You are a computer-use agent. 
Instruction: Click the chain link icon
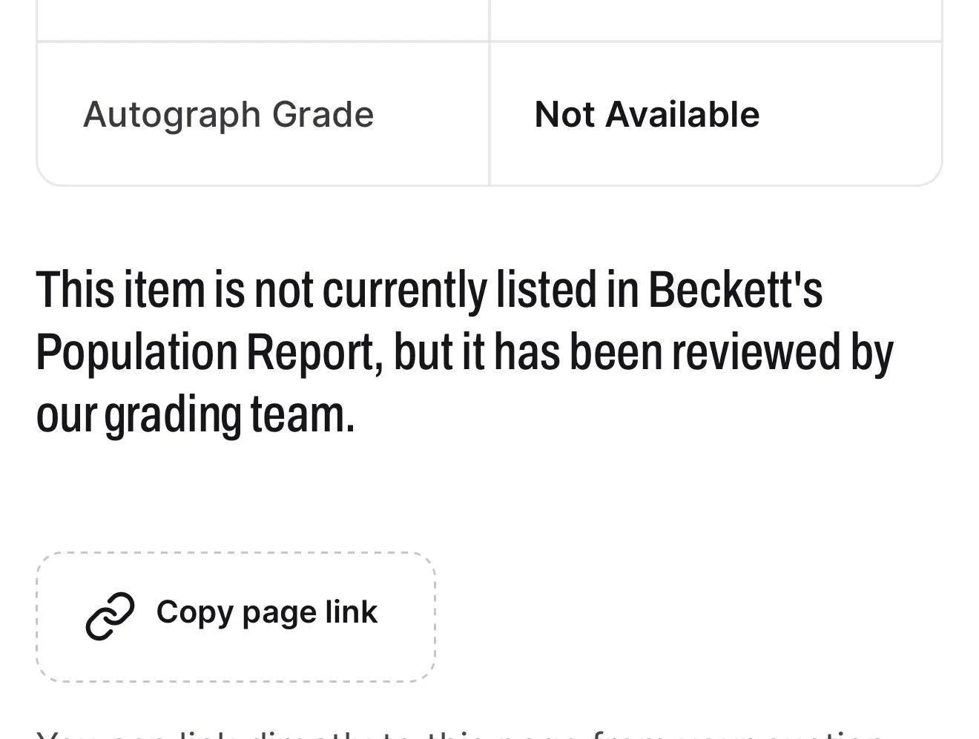[110, 615]
